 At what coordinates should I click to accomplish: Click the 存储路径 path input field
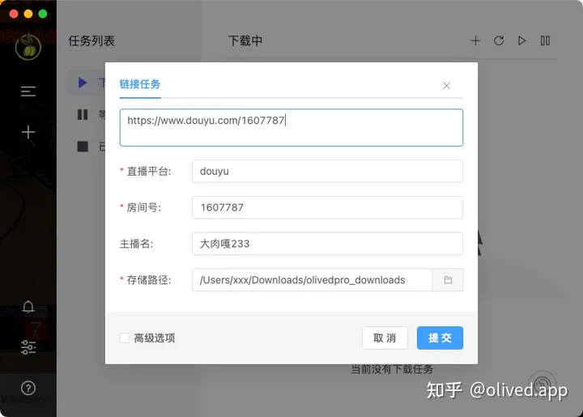(x=313, y=280)
